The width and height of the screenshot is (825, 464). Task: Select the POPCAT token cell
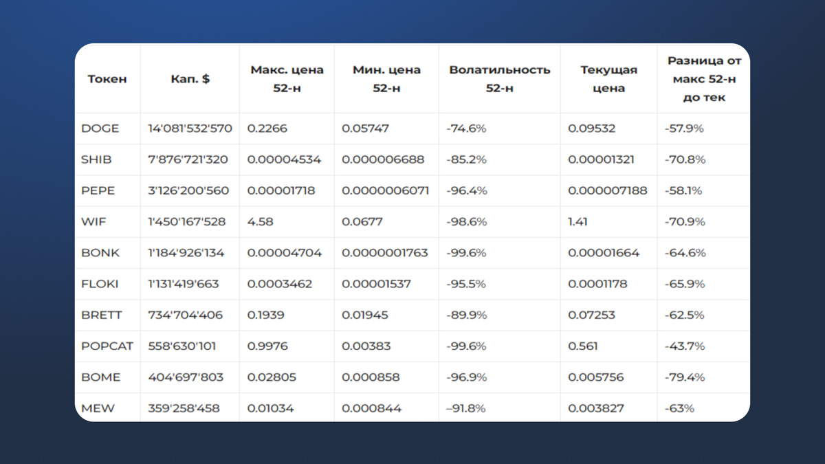click(x=107, y=346)
